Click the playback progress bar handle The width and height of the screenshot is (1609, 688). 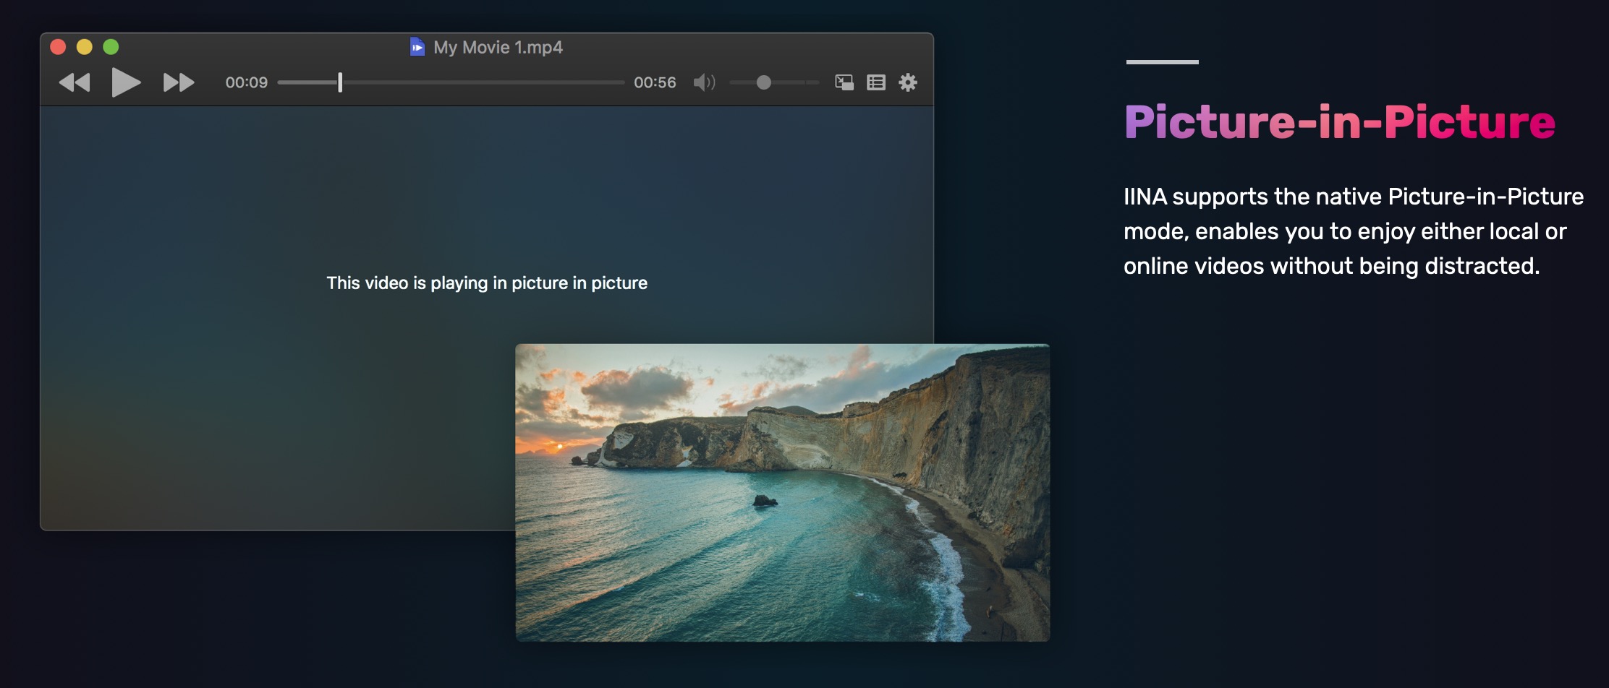tap(340, 82)
